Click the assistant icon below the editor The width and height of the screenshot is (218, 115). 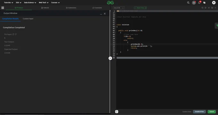pos(117,111)
